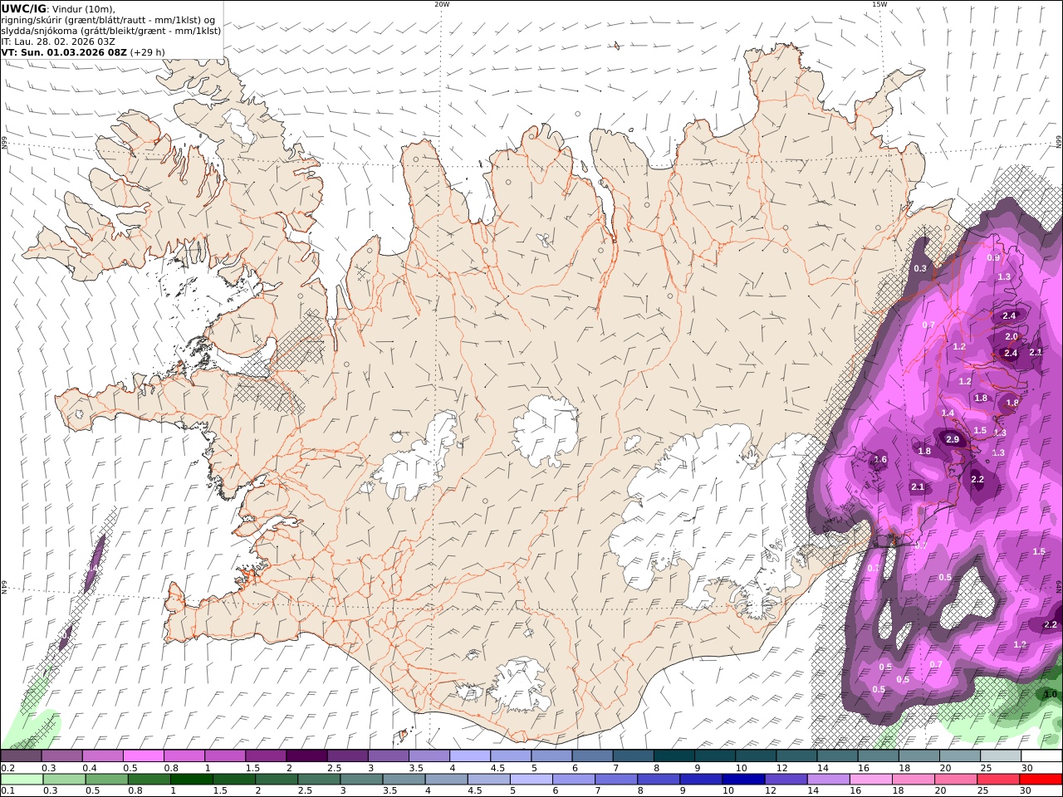Screen dimensions: 1063x797
Task: Pick the light pink 16–18 swatch, bottom legend
Action: coord(870,780)
